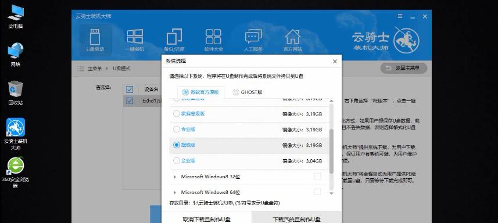498x223 pixels.
Task: Select the 专业版 radio button
Action: (x=177, y=130)
